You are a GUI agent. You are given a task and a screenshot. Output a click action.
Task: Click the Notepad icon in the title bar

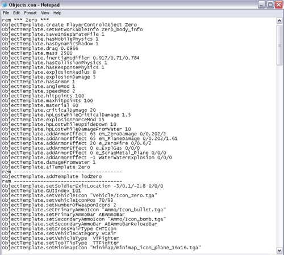coord(5,5)
